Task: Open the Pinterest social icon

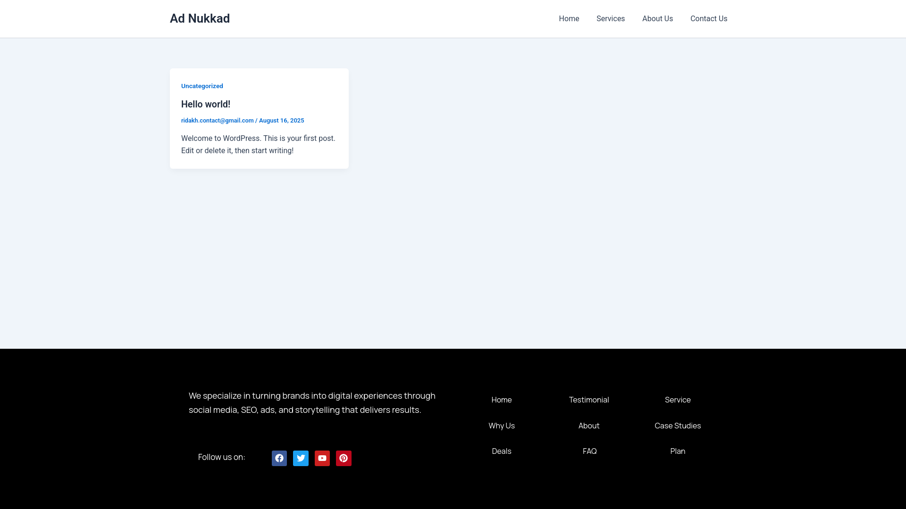Action: 344,458
